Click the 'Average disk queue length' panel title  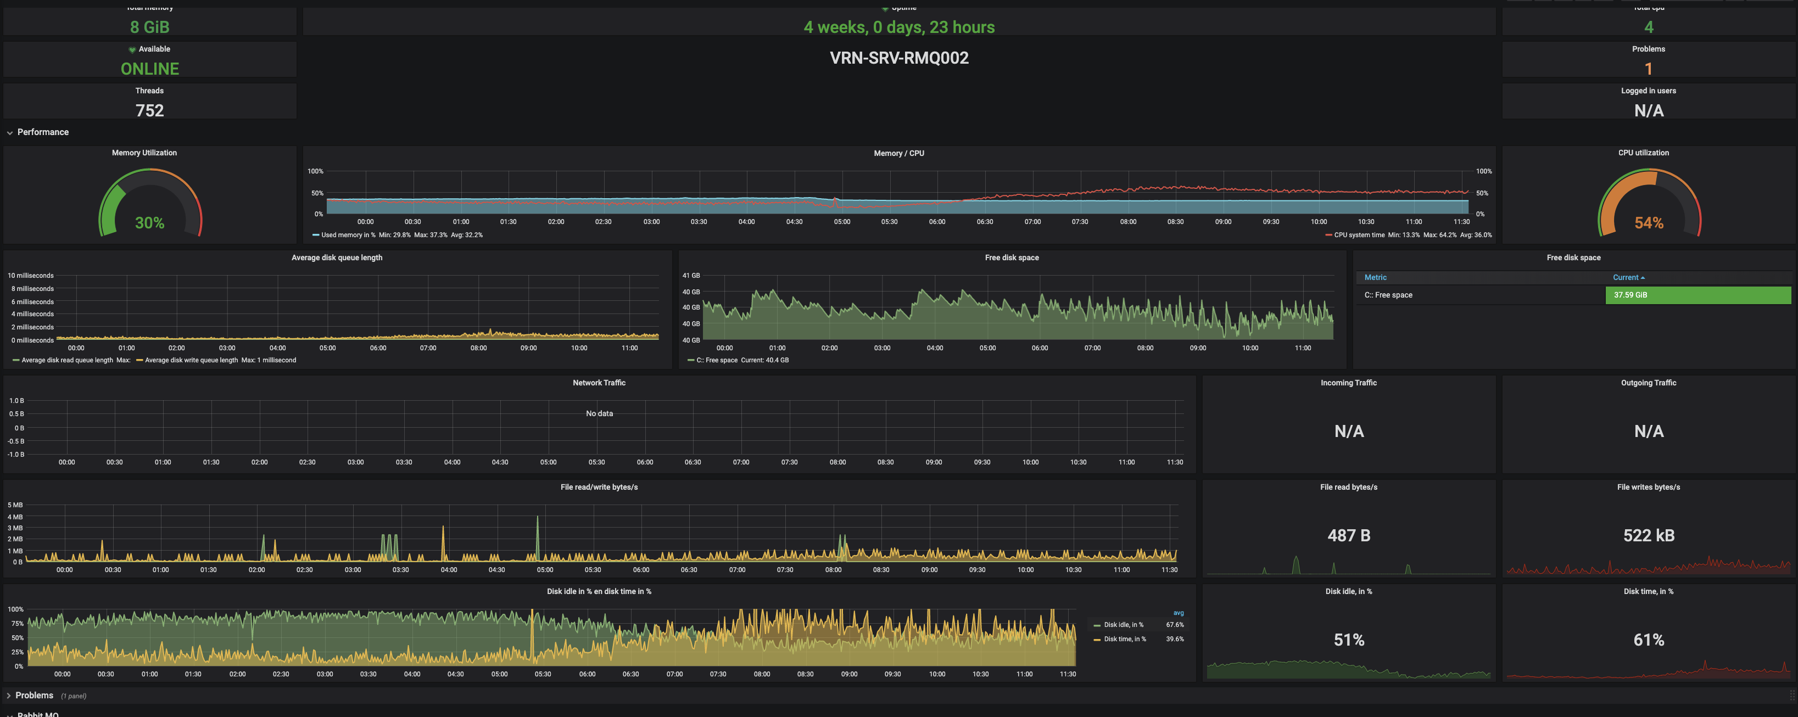(337, 258)
